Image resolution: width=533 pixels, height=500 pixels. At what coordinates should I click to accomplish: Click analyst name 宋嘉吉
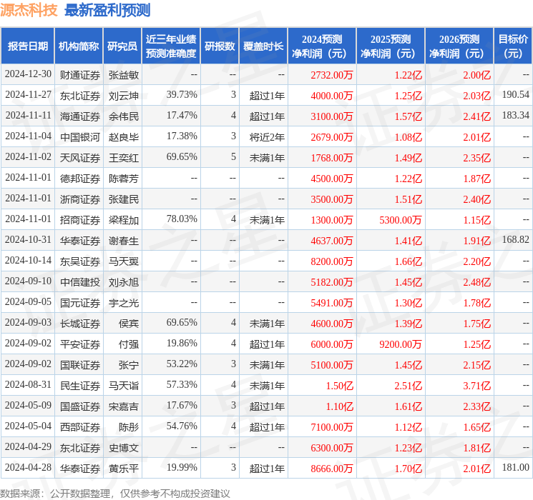[124, 406]
